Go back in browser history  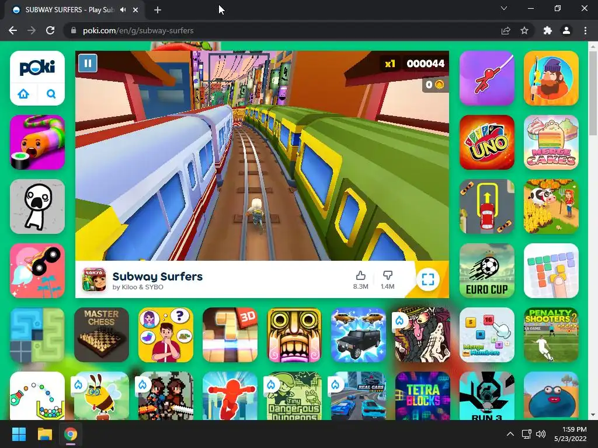(x=13, y=30)
